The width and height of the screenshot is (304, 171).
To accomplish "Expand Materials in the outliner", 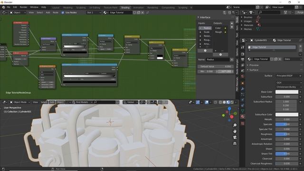I will tap(242, 25).
